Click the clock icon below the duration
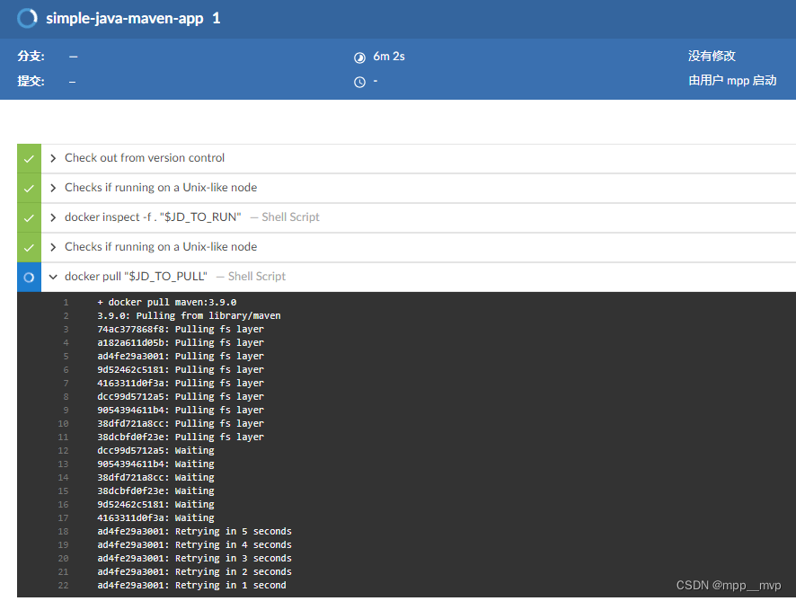This screenshot has width=796, height=601. tap(359, 83)
